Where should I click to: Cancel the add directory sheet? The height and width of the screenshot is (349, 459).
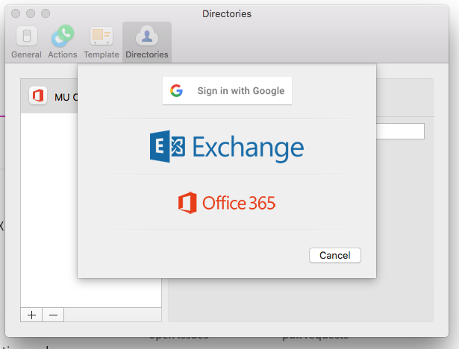335,255
